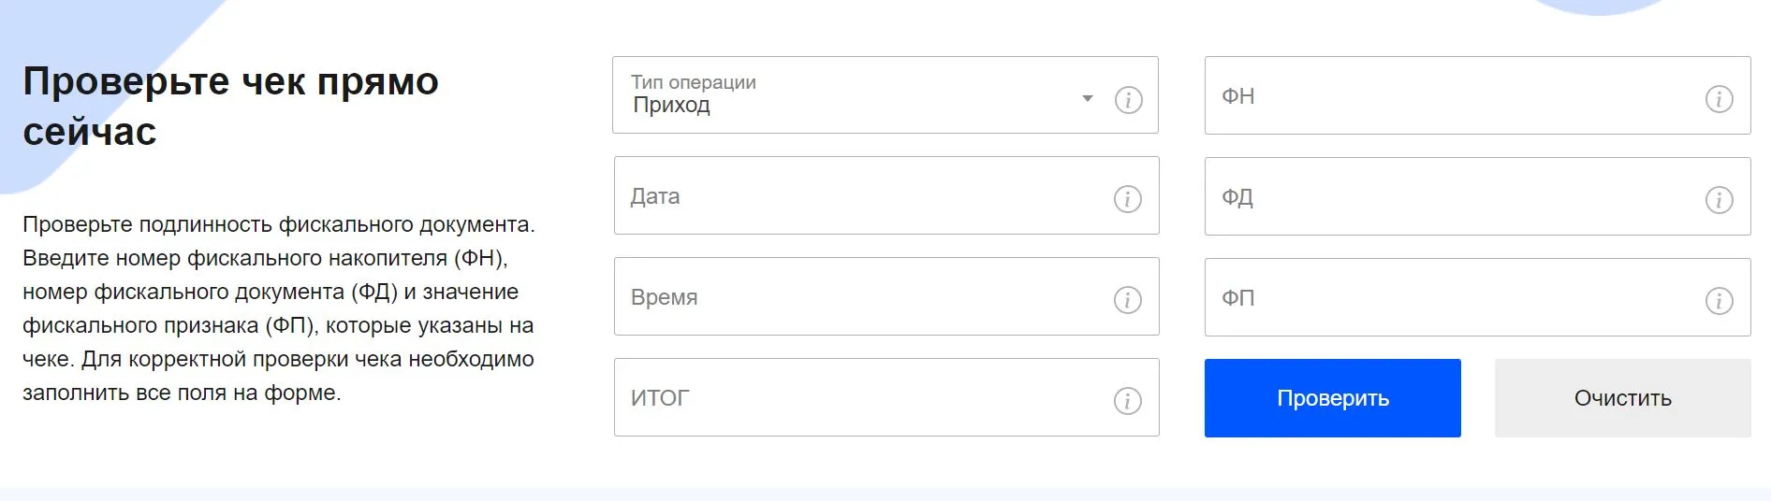The image size is (1771, 501).
Task: Select the Приход value in the operation type box
Action: 671,106
